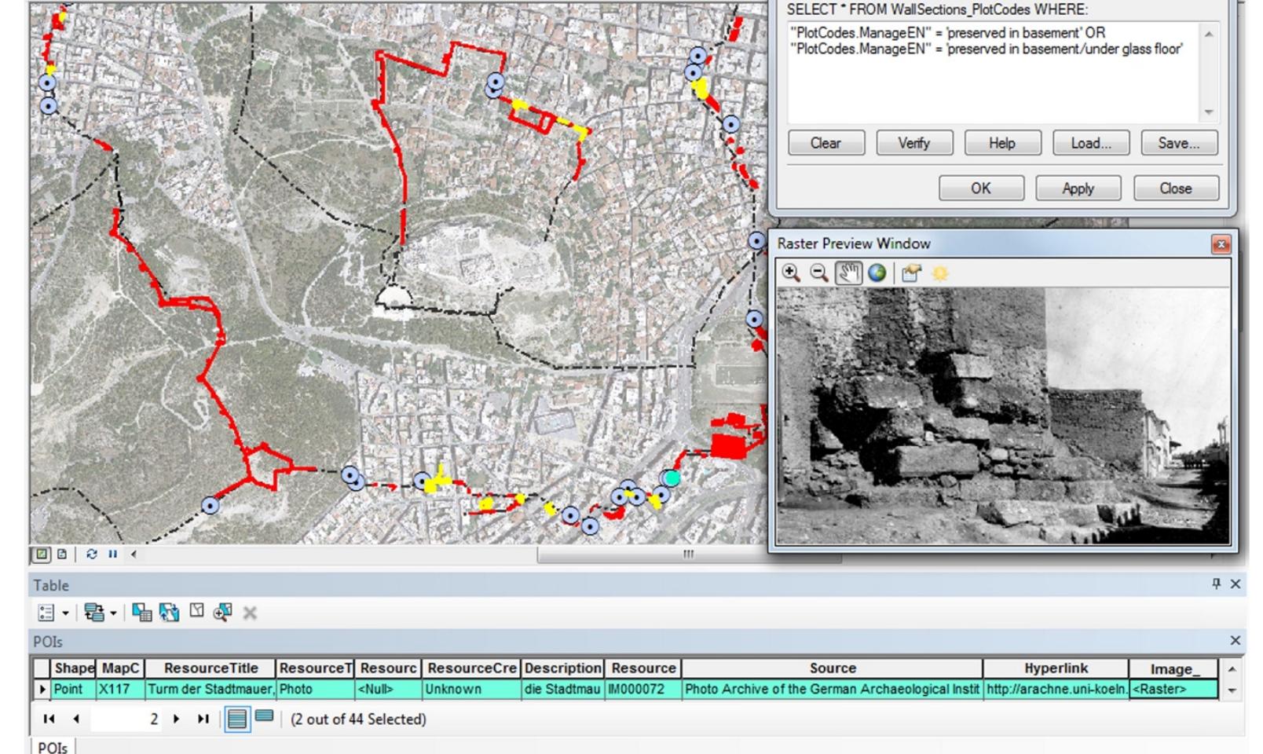Click the Switch Selection icon in Table toolbar
Viewport: 1263px width, 754px height.
click(168, 613)
